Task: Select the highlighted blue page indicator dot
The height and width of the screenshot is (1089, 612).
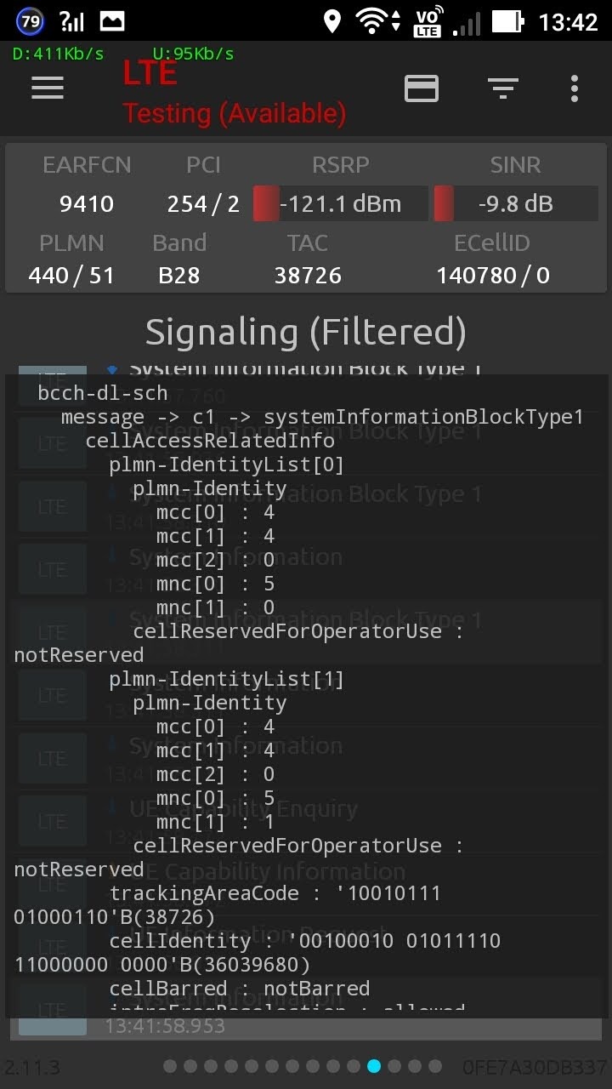Action: [x=374, y=1066]
